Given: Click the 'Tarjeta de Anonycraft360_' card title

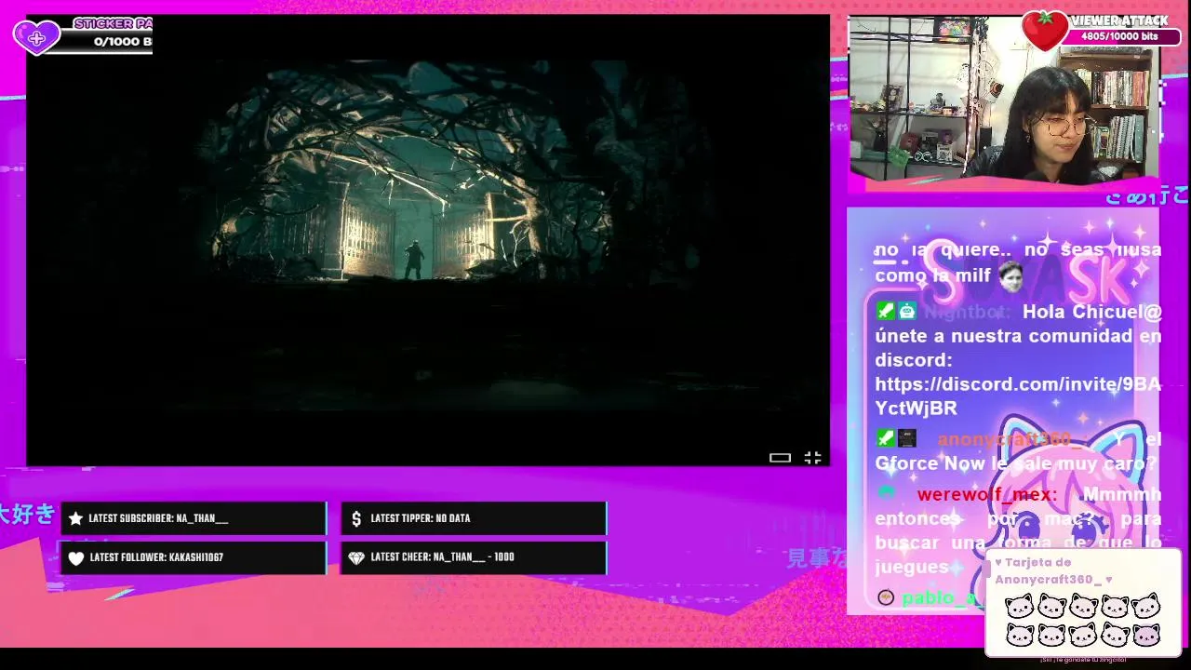Looking at the screenshot, I should (x=1053, y=570).
